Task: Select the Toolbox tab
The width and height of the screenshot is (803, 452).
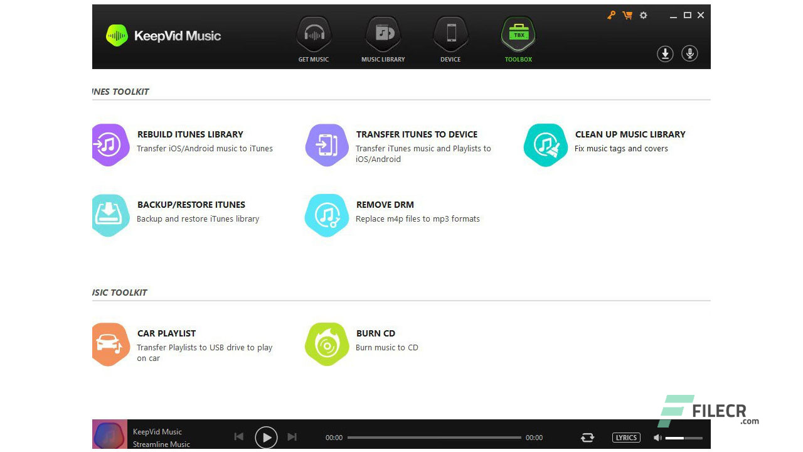Action: coord(518,40)
